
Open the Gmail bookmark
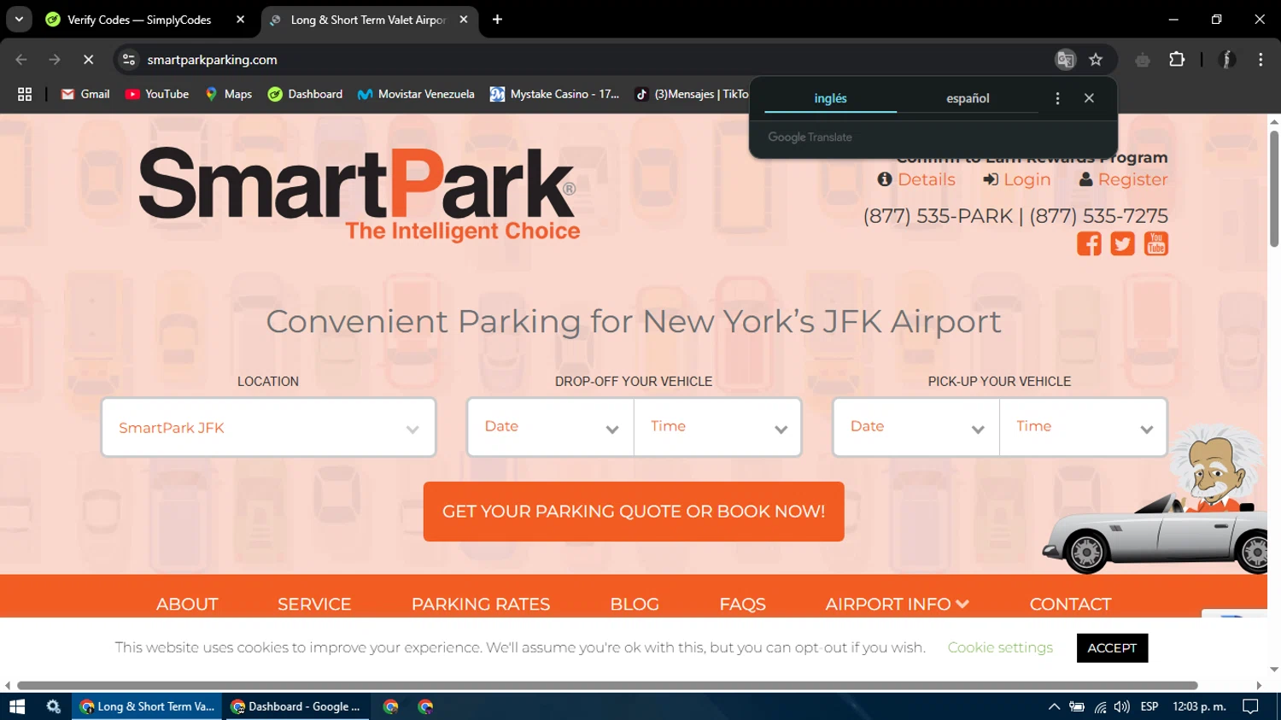[85, 94]
